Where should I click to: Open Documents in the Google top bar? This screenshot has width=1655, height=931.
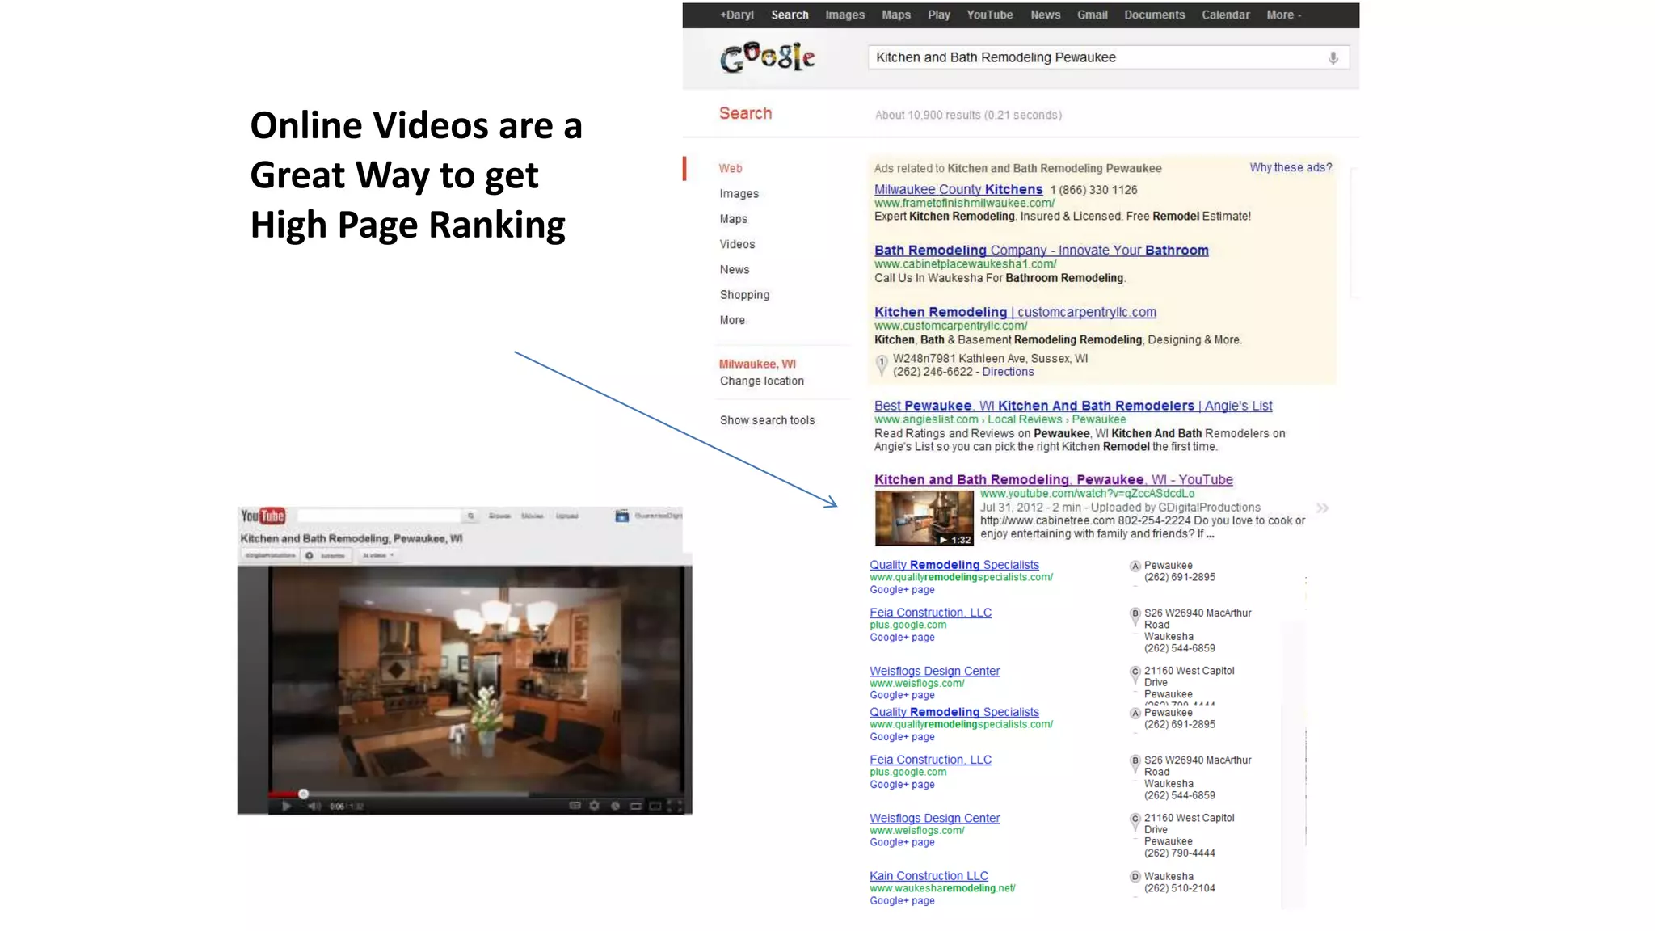pos(1154,15)
